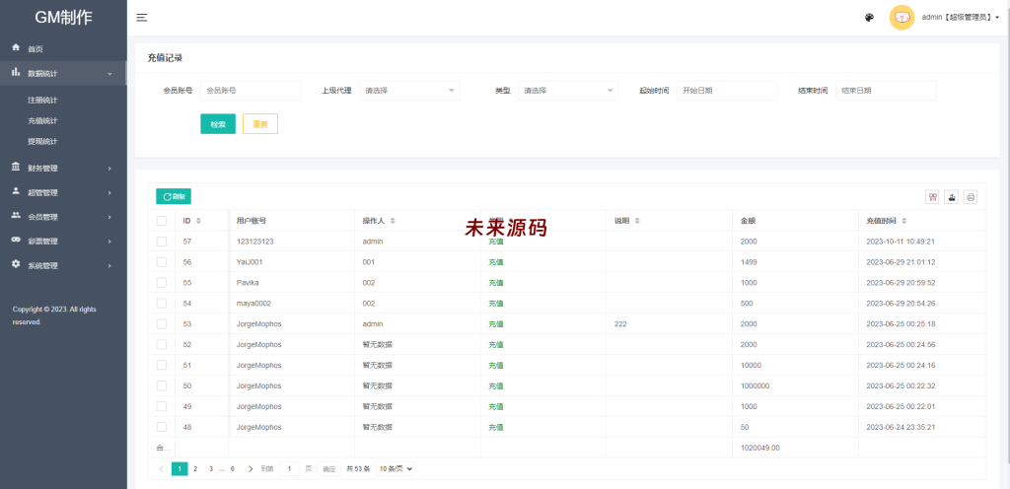1010x489 pixels.
Task: Expand the 系统管理 menu chevron
Action: [x=109, y=266]
